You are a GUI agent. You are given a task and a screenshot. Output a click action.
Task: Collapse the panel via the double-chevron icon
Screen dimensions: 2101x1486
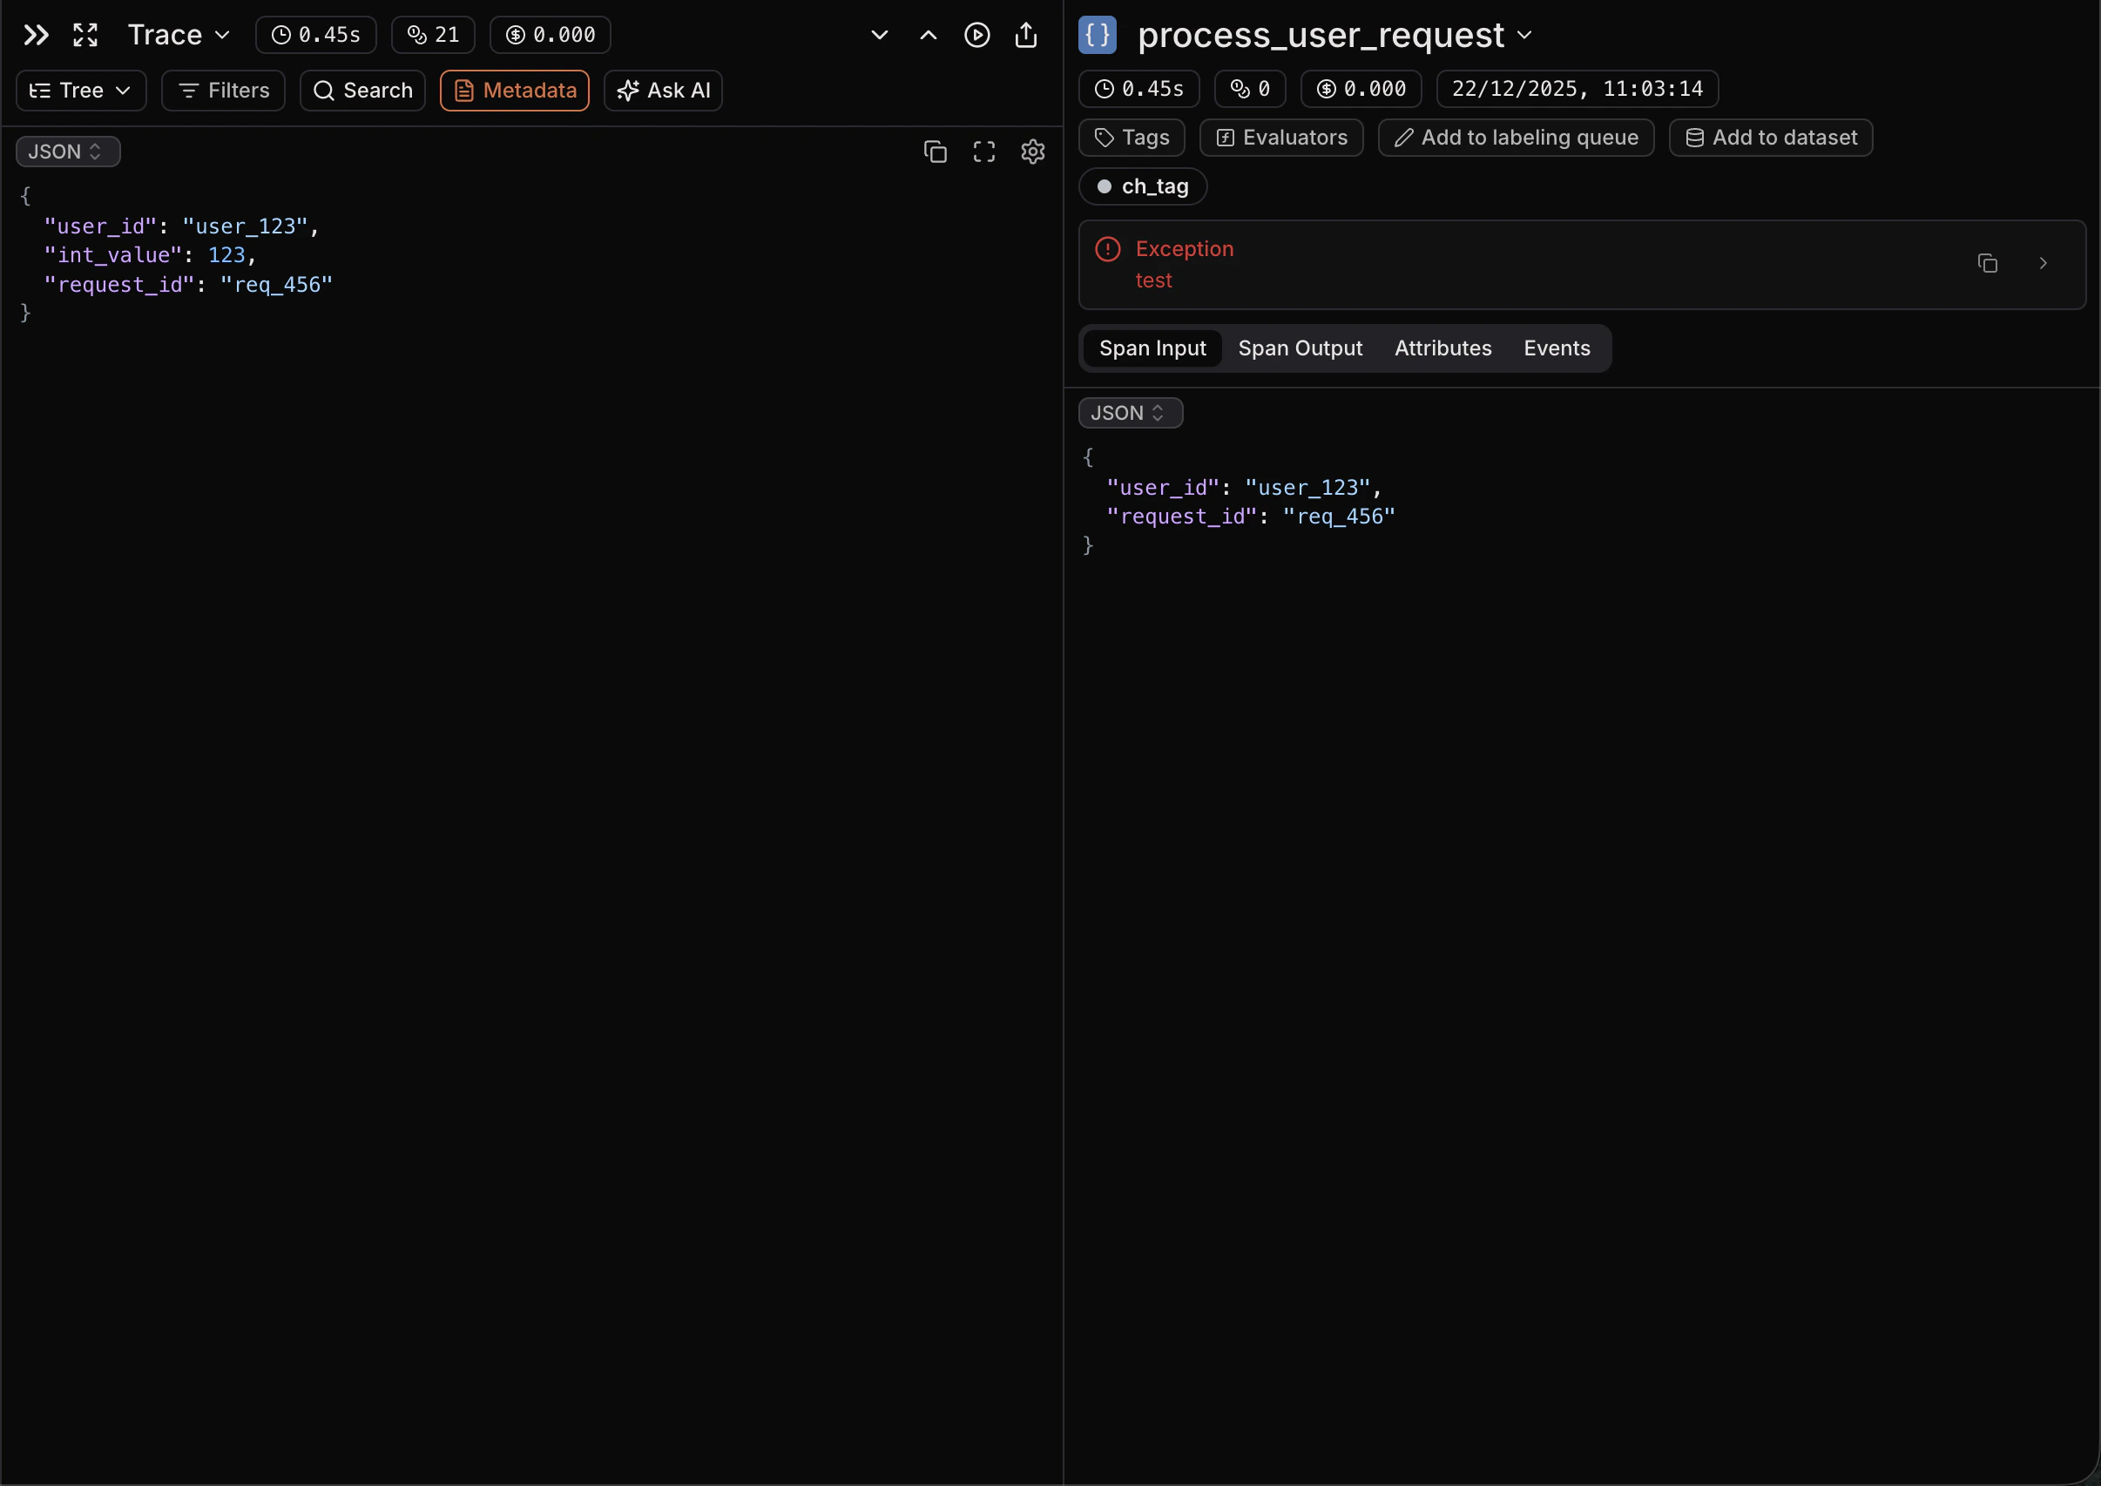click(35, 35)
